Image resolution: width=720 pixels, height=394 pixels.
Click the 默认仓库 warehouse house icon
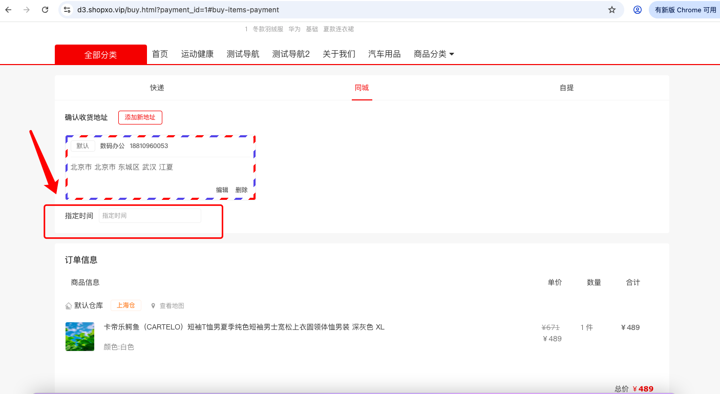point(69,306)
